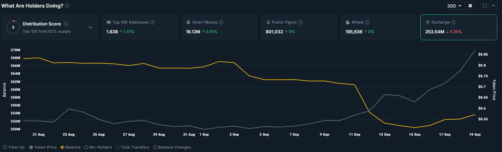Click info icon next to Top 100 Addresses
502x152 pixels.
153,22
